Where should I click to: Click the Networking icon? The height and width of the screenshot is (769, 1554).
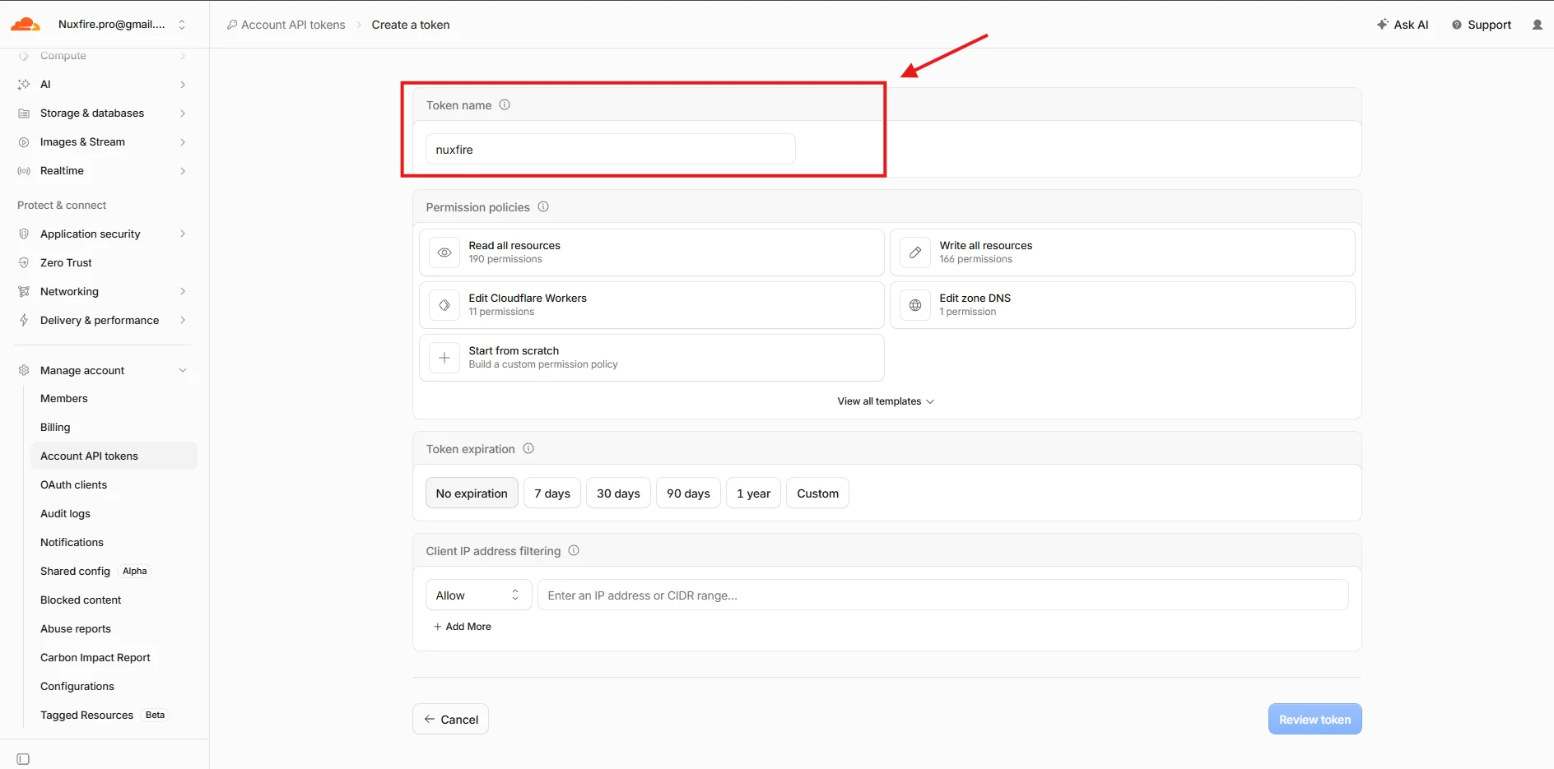click(x=24, y=292)
